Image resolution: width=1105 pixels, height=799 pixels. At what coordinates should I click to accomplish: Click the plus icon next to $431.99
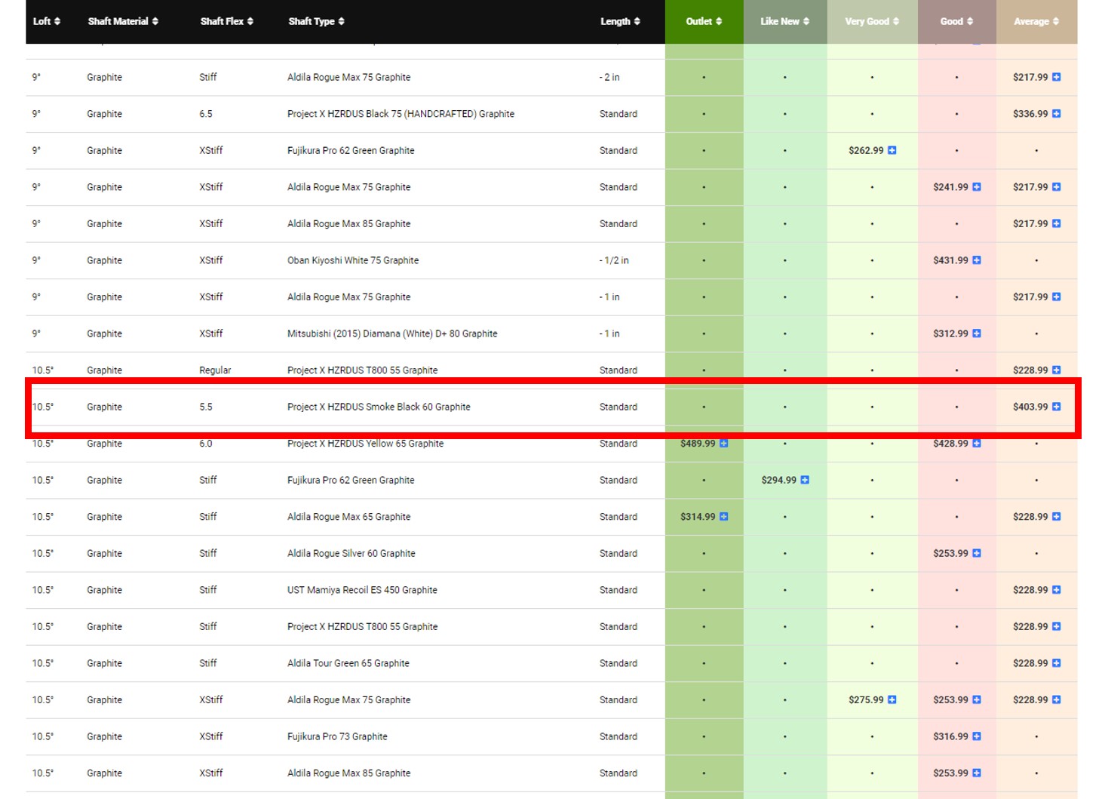click(x=976, y=260)
